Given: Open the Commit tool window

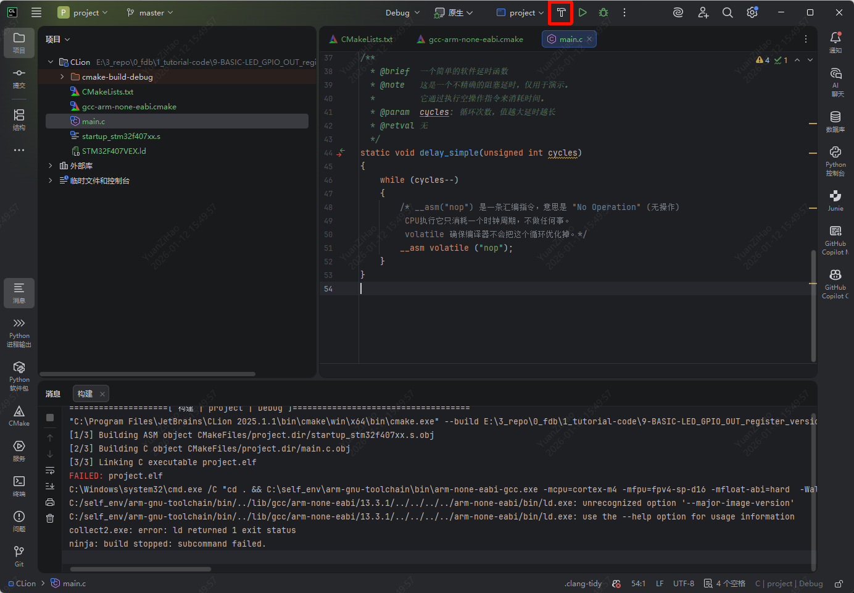Looking at the screenshot, I should [x=19, y=78].
